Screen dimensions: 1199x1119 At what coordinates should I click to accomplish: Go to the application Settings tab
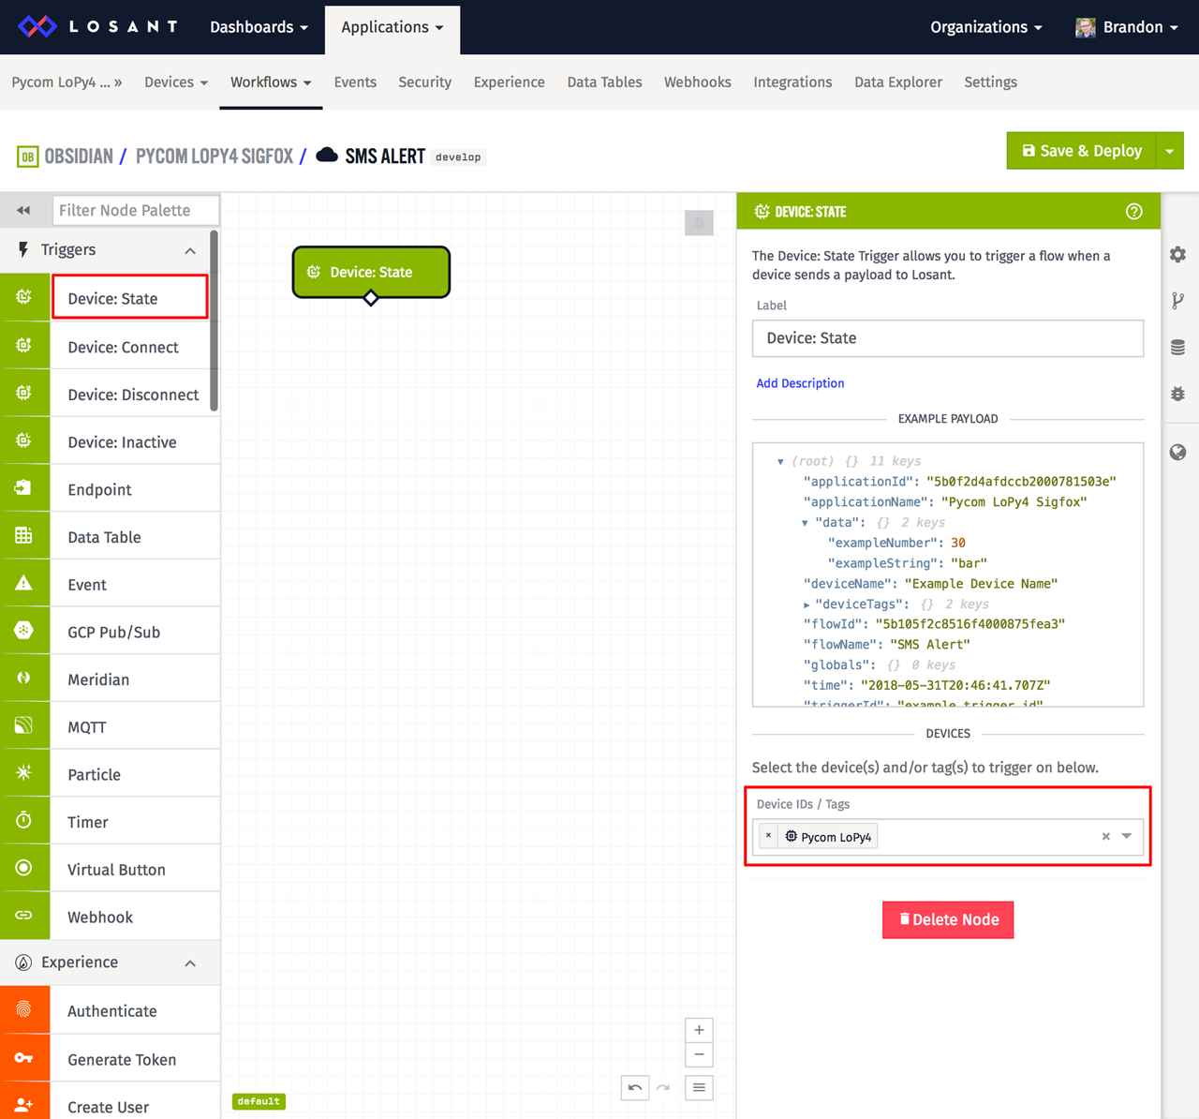click(990, 82)
